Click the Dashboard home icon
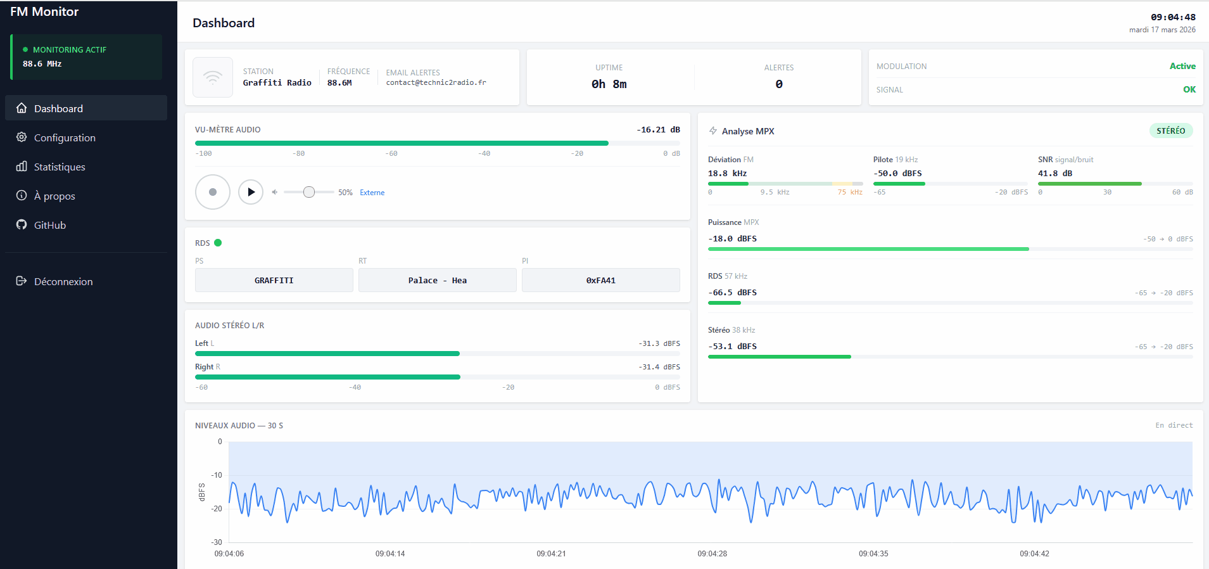 coord(22,108)
